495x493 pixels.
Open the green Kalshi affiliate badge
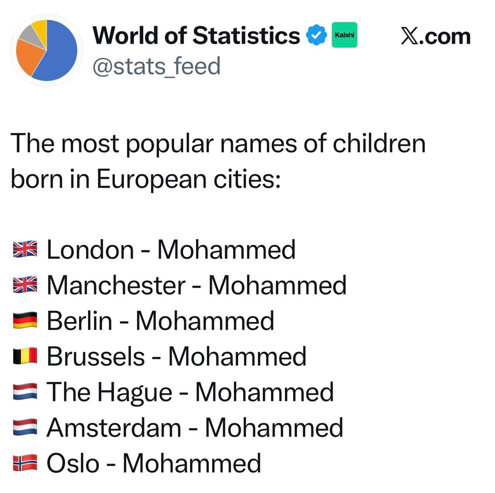345,35
